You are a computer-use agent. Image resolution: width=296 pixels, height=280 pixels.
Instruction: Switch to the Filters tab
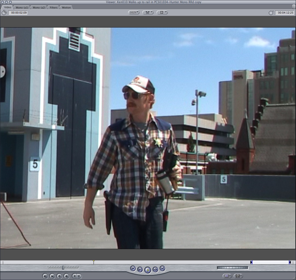click(54, 7)
